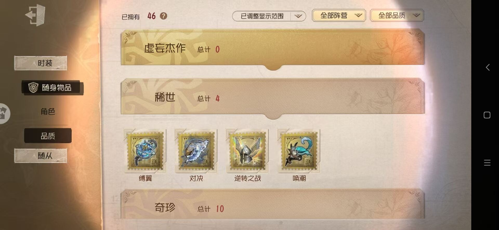Switch to the 随从 tab
499x230 pixels.
[x=41, y=156]
